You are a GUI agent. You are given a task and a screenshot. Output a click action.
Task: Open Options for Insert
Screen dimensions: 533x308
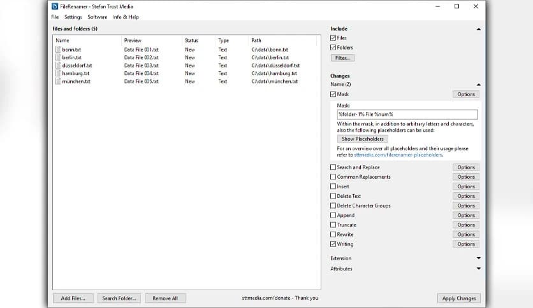tap(466, 186)
